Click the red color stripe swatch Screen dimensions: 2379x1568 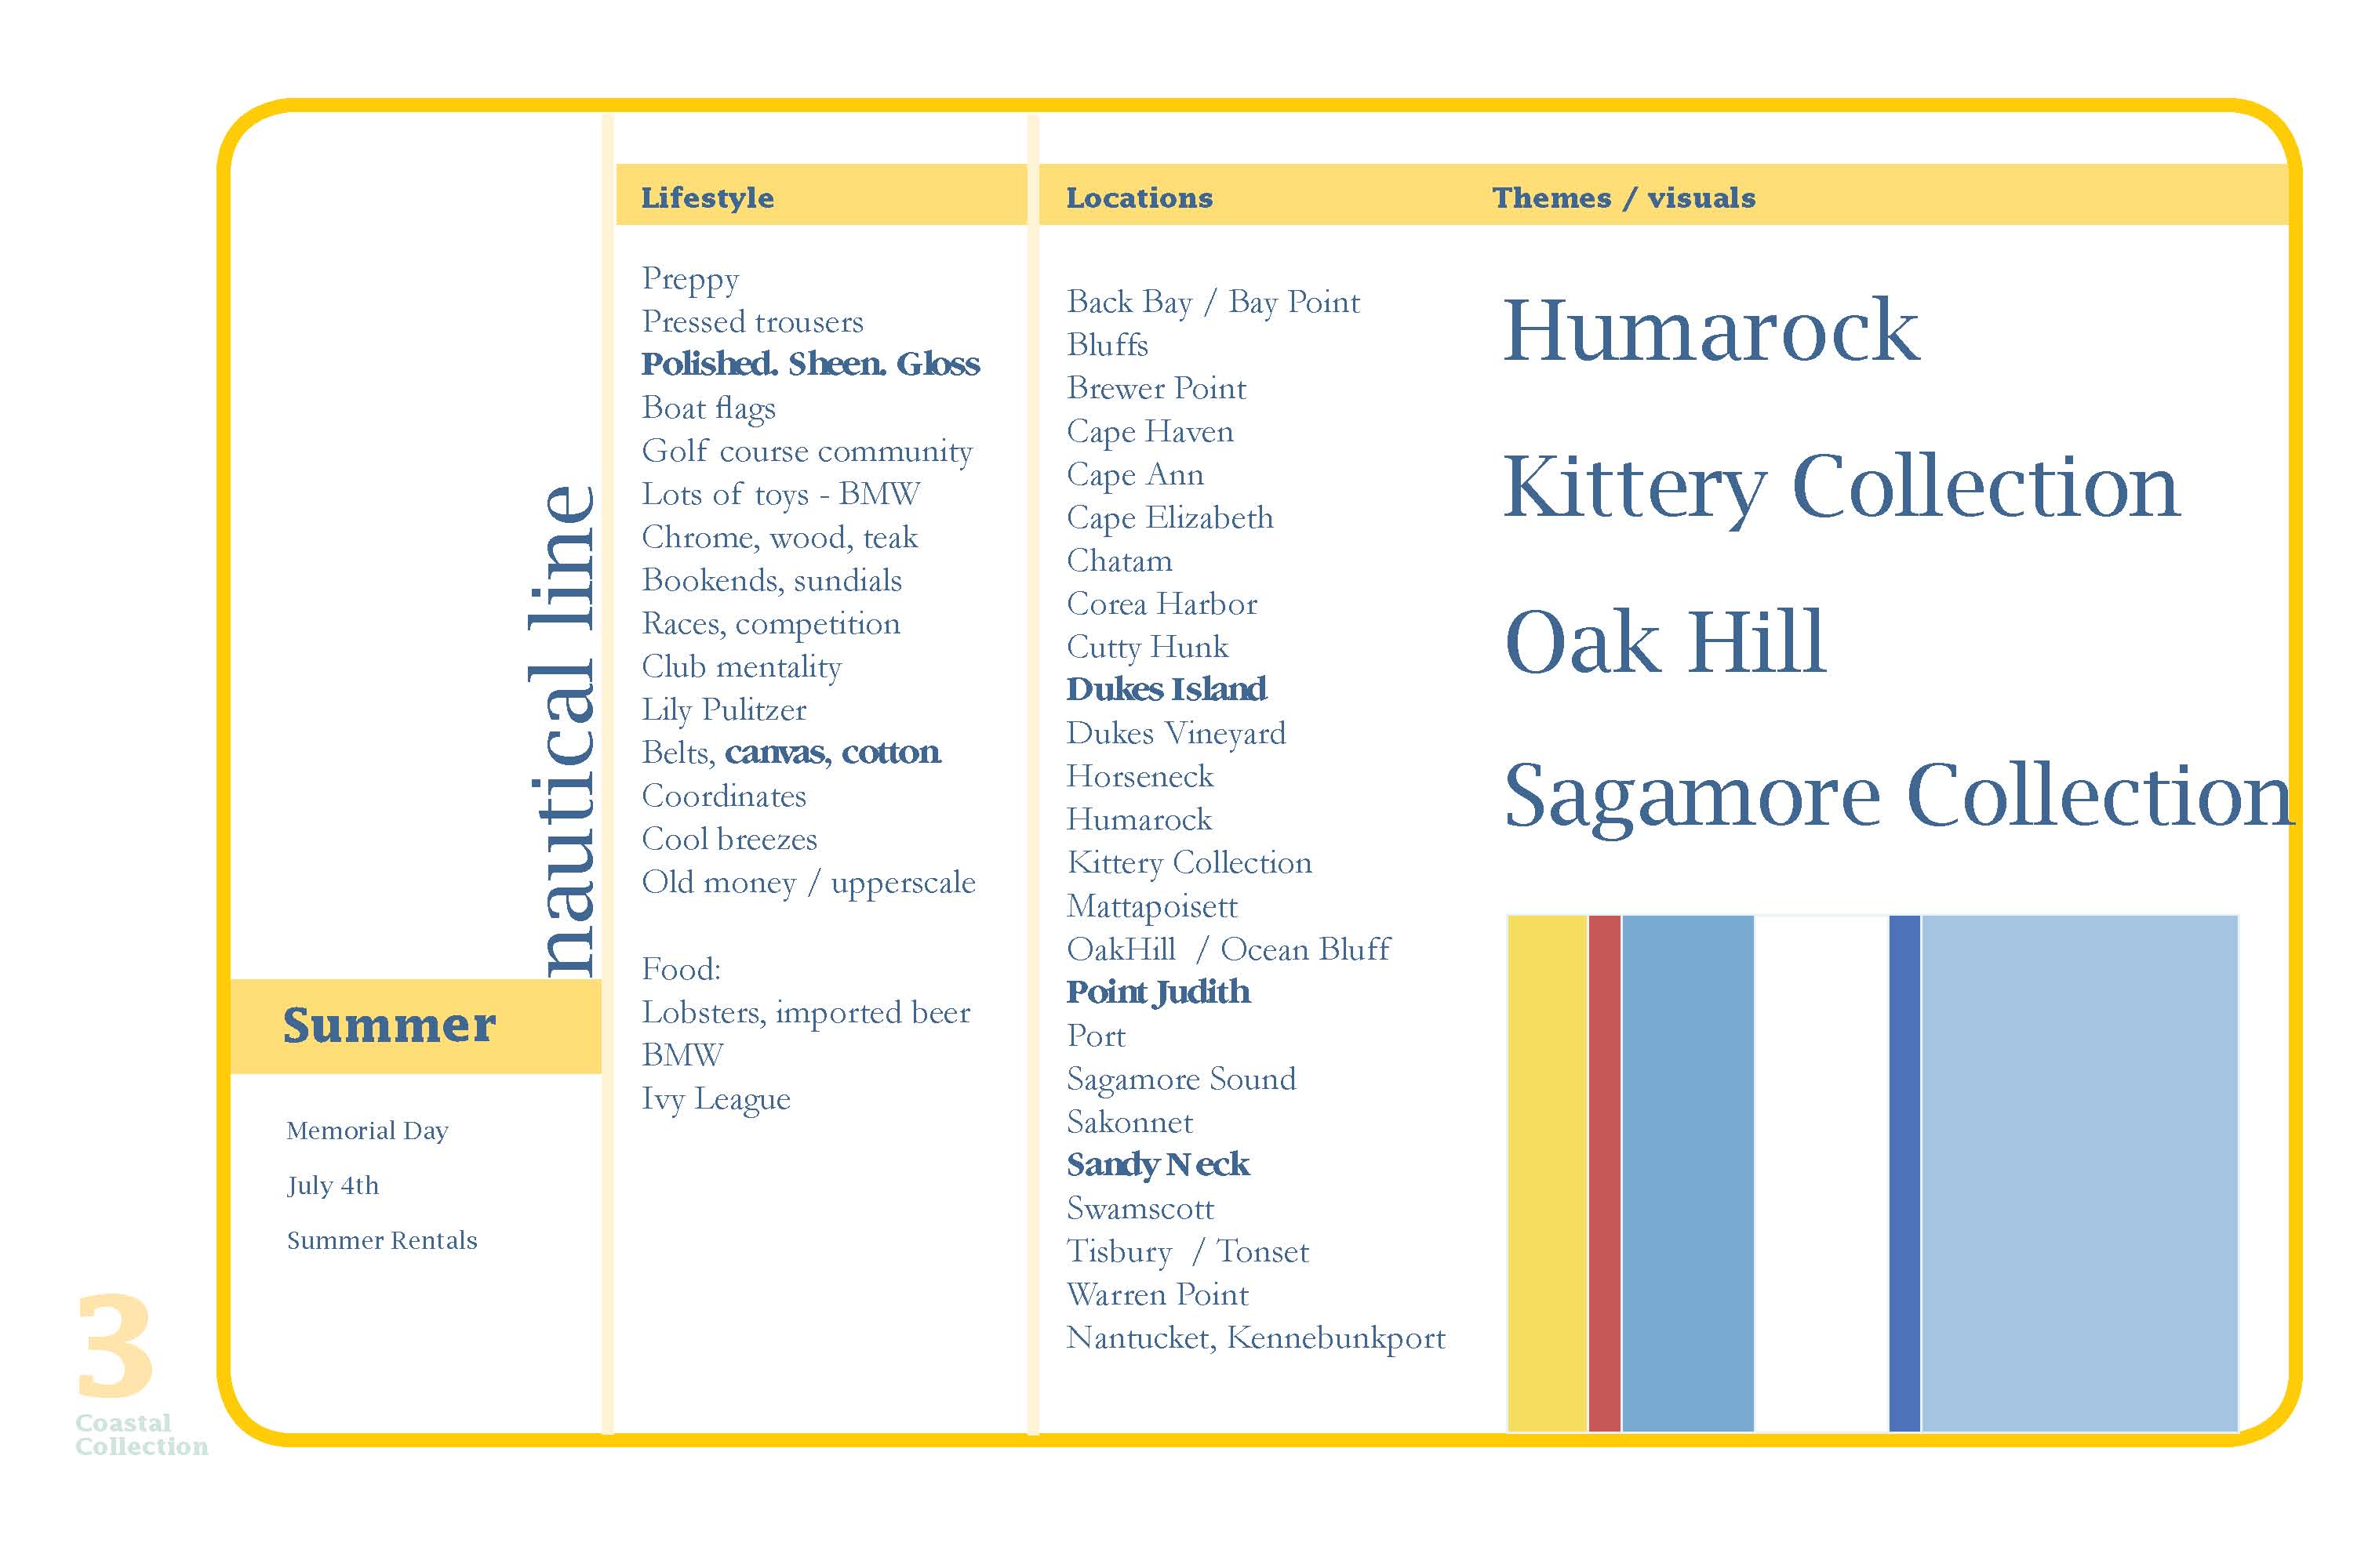click(1604, 1173)
